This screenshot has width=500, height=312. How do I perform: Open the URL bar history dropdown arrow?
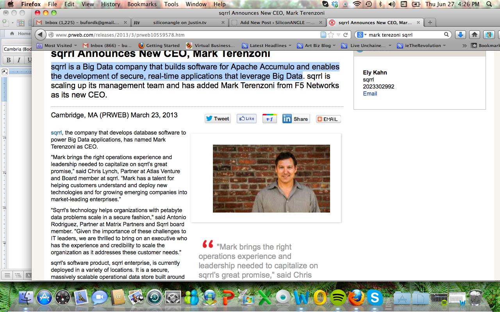[x=338, y=35]
